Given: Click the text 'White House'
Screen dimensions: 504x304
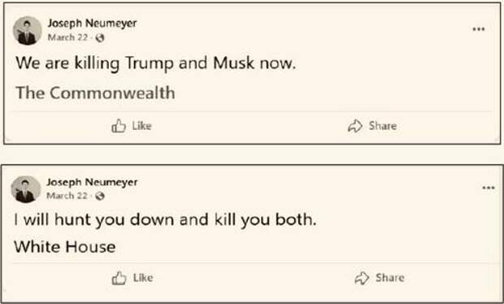Looking at the screenshot, I should click(64, 247).
